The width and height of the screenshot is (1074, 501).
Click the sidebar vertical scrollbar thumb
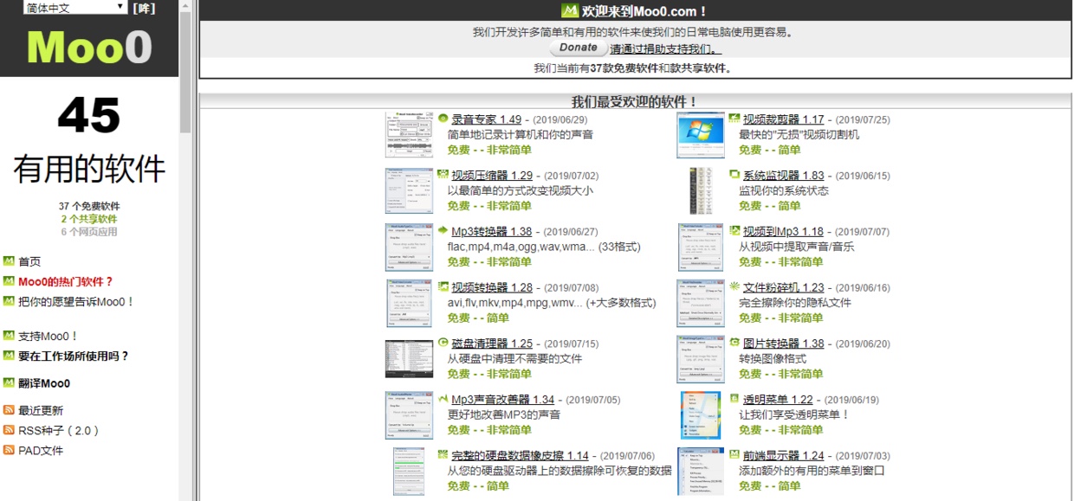click(185, 72)
